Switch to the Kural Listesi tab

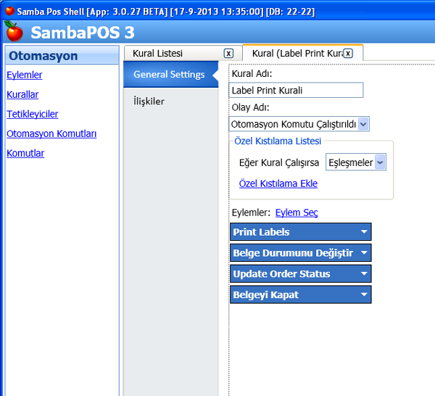(x=158, y=53)
